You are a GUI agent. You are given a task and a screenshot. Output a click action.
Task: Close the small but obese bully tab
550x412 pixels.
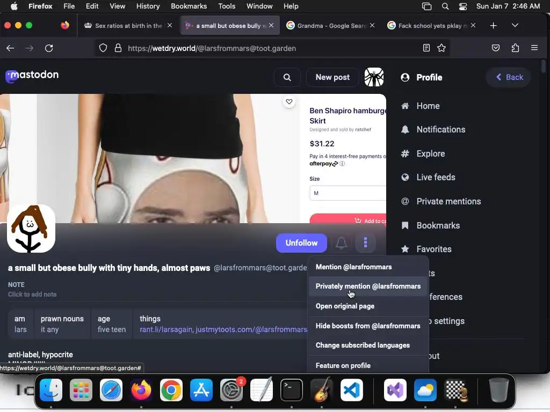click(x=271, y=25)
